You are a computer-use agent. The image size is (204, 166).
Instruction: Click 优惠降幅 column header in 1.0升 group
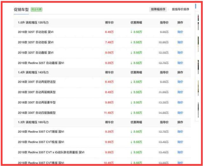136,23
